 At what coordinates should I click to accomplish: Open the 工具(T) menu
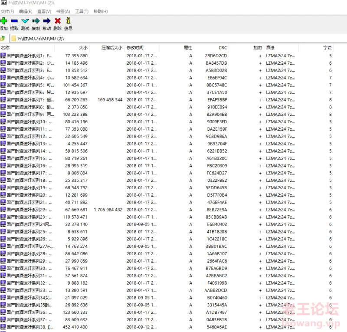82,11
